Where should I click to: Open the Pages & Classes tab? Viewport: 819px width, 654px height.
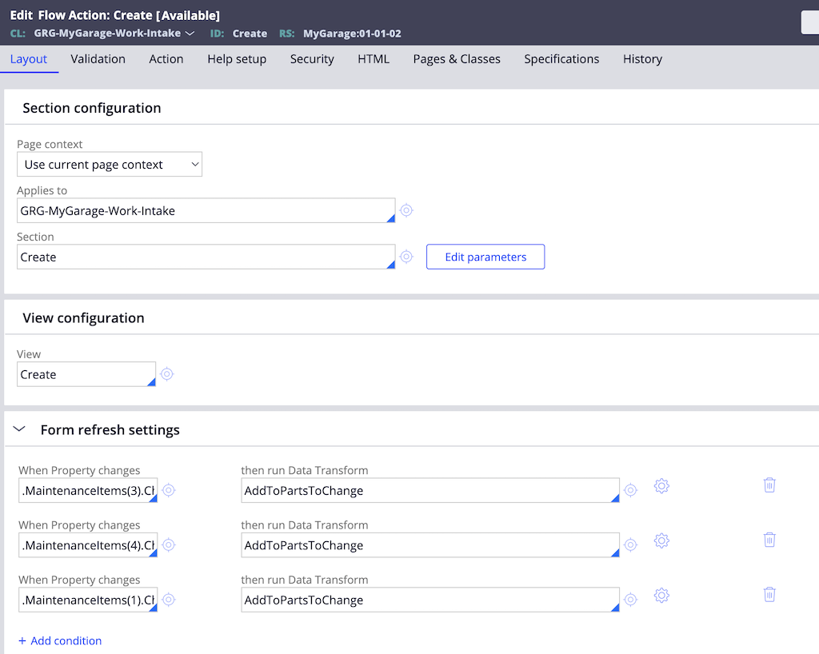[456, 58]
